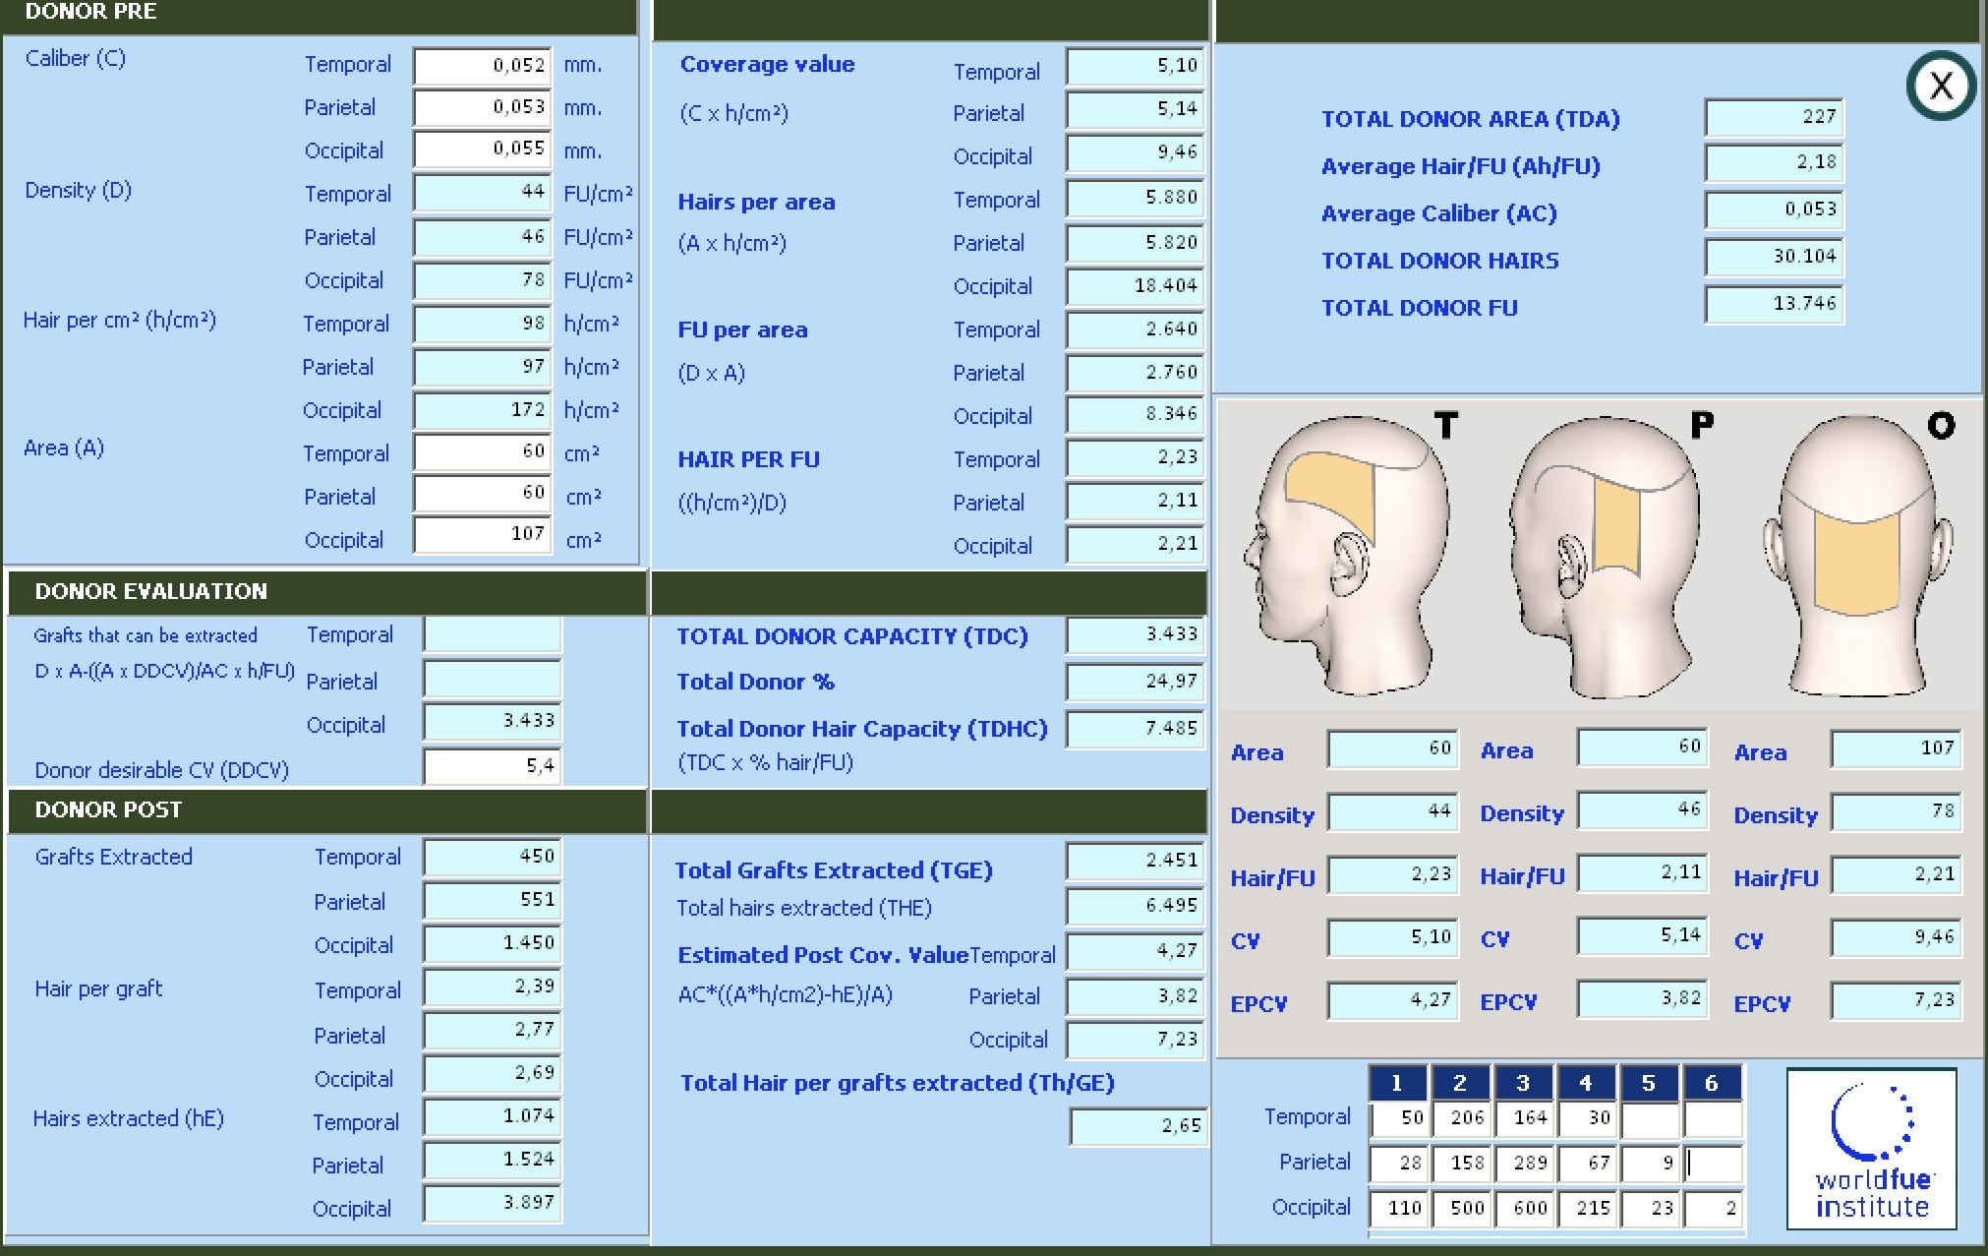This screenshot has width=1988, height=1256.
Task: Click column header number 6
Action: (1712, 1083)
